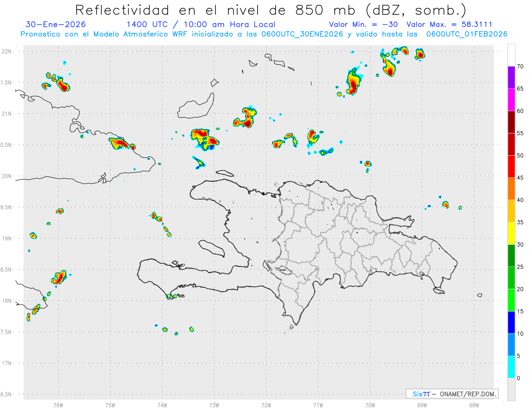The width and height of the screenshot is (532, 411).
Task: Click the '73W' longitude label
Action: 214,405
